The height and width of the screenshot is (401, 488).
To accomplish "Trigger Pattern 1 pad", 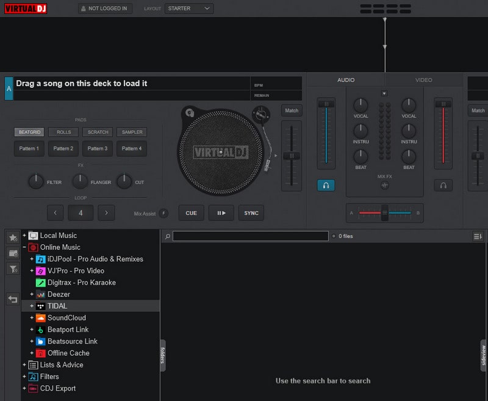I will click(29, 148).
